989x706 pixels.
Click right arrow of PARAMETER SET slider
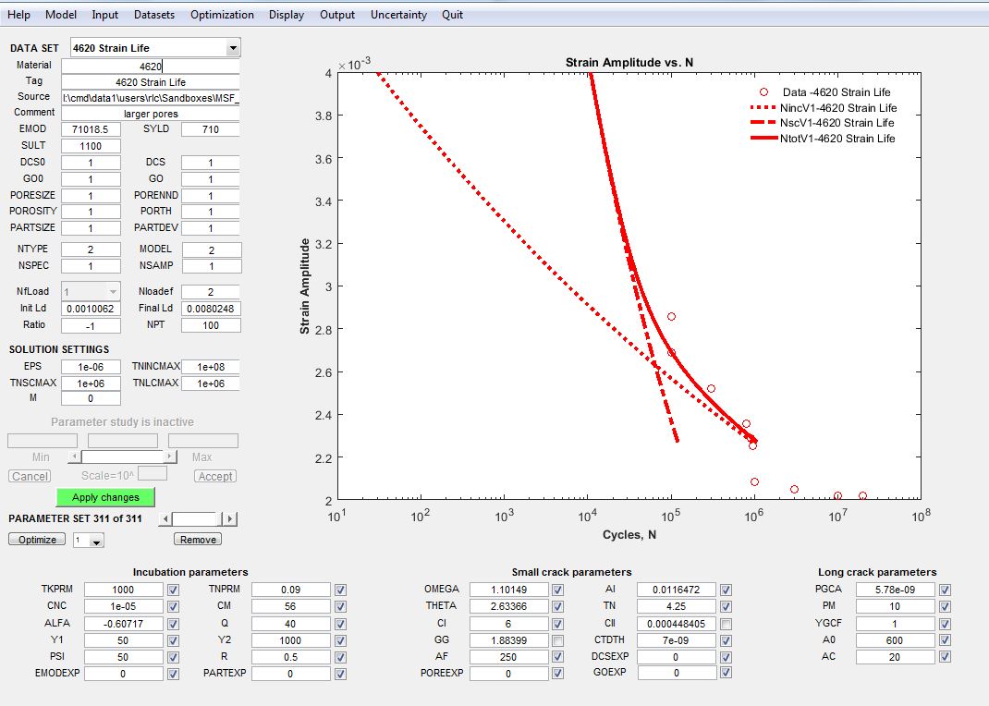(x=230, y=519)
